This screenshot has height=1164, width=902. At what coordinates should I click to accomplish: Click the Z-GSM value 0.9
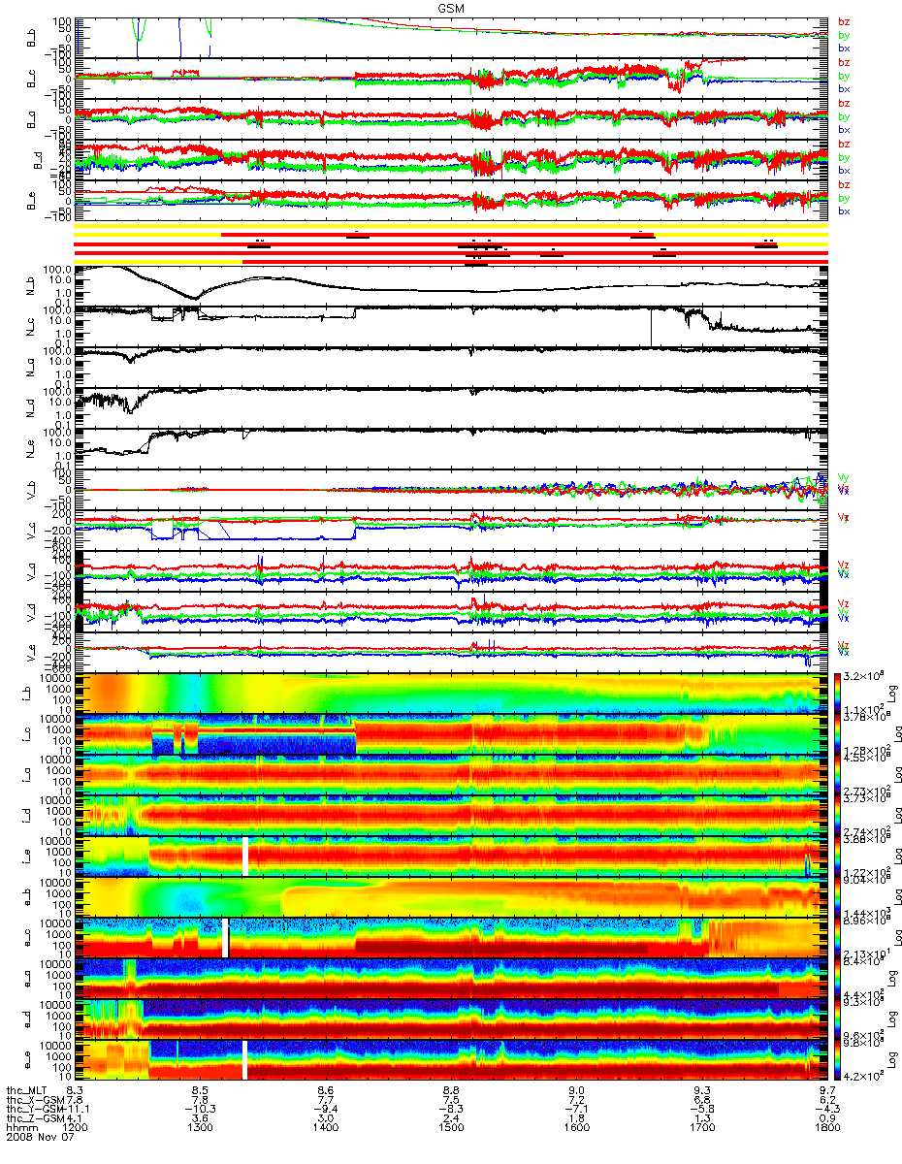click(826, 1117)
